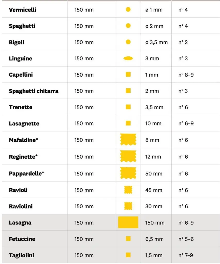The height and width of the screenshot is (264, 220).
Task: Click the Spaghetti chitarra square icon
Action: click(128, 91)
